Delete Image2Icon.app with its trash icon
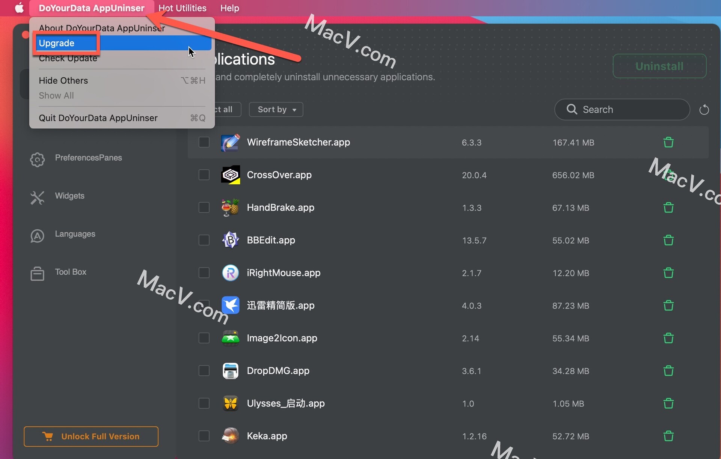The width and height of the screenshot is (721, 459). click(x=668, y=338)
